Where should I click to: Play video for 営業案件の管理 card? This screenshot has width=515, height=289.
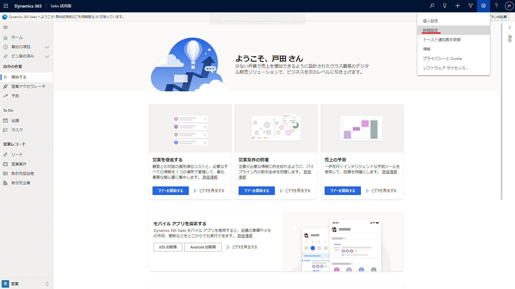[x=295, y=191]
